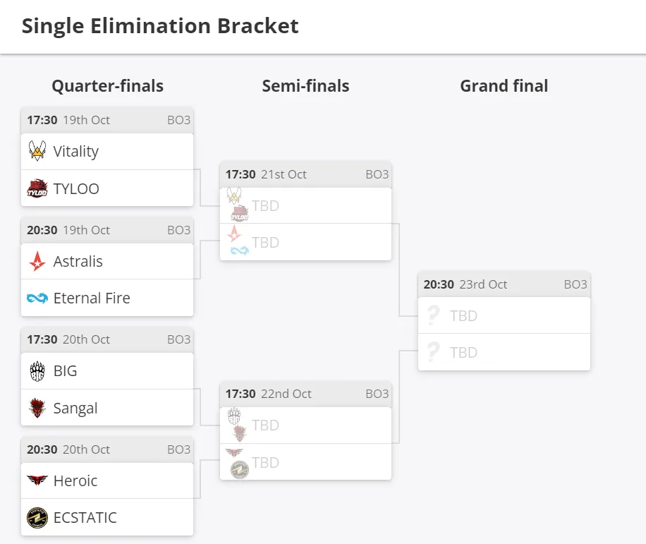
Task: Open the 21st Oct semi-final match header
Action: pyautogui.click(x=305, y=175)
